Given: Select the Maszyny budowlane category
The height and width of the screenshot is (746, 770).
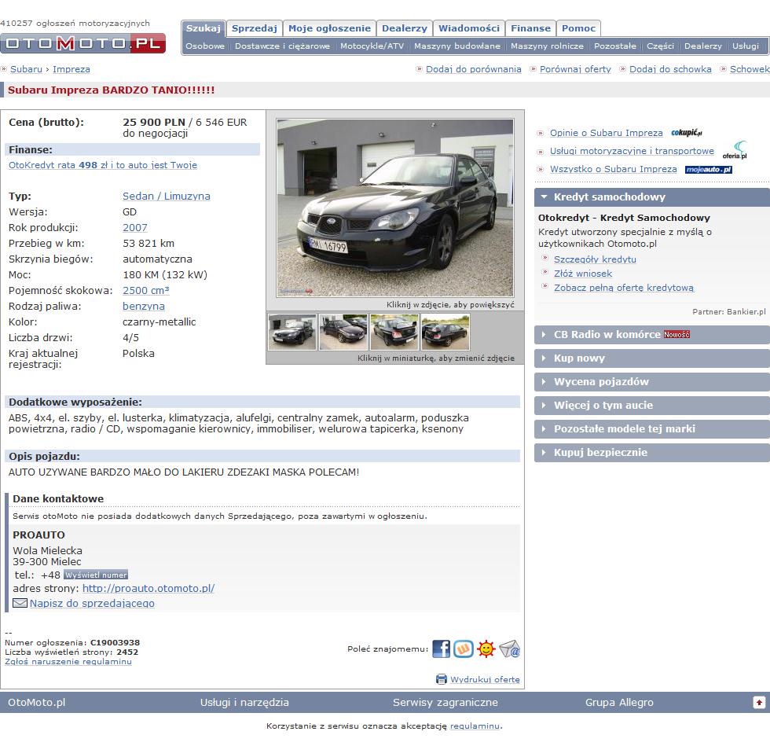Looking at the screenshot, I should [457, 46].
